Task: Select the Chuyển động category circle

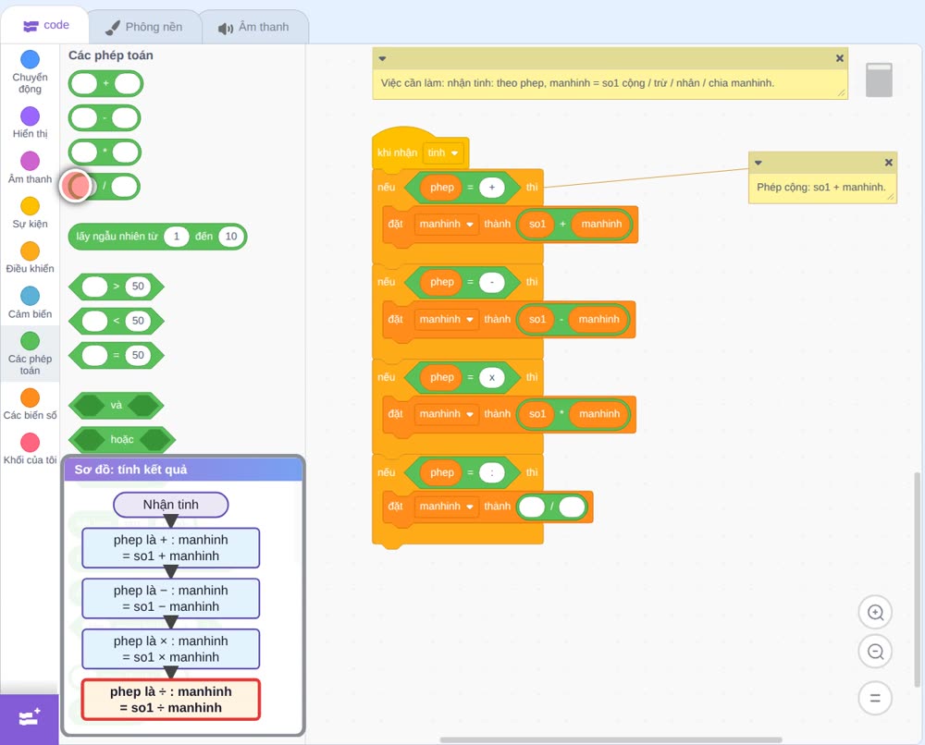Action: [x=30, y=59]
